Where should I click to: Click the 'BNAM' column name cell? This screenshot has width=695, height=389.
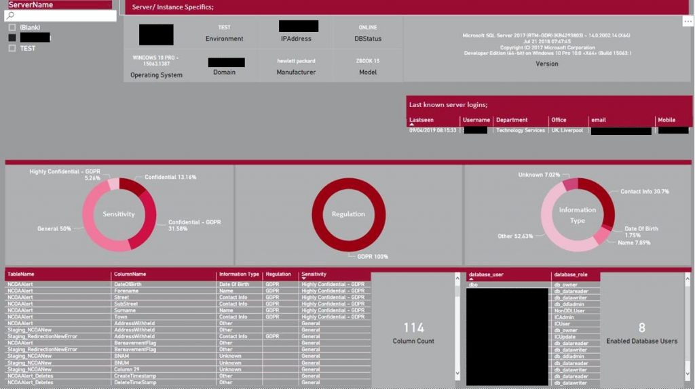tap(121, 356)
